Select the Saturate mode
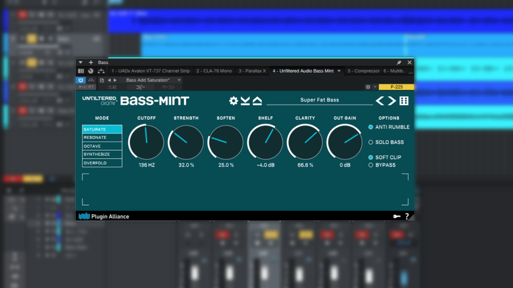Screen dimensions: 513x288 coord(102,129)
